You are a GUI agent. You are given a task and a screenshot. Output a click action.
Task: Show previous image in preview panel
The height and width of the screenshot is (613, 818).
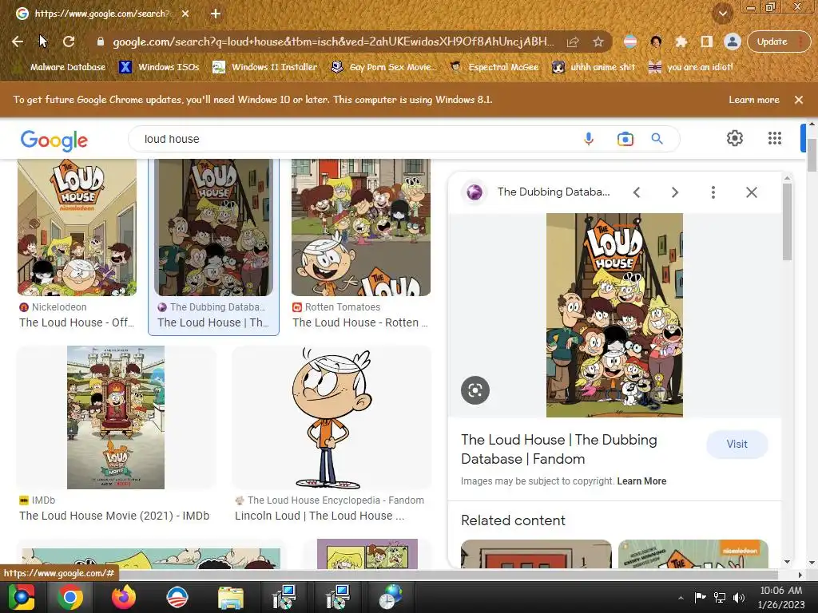pos(637,192)
